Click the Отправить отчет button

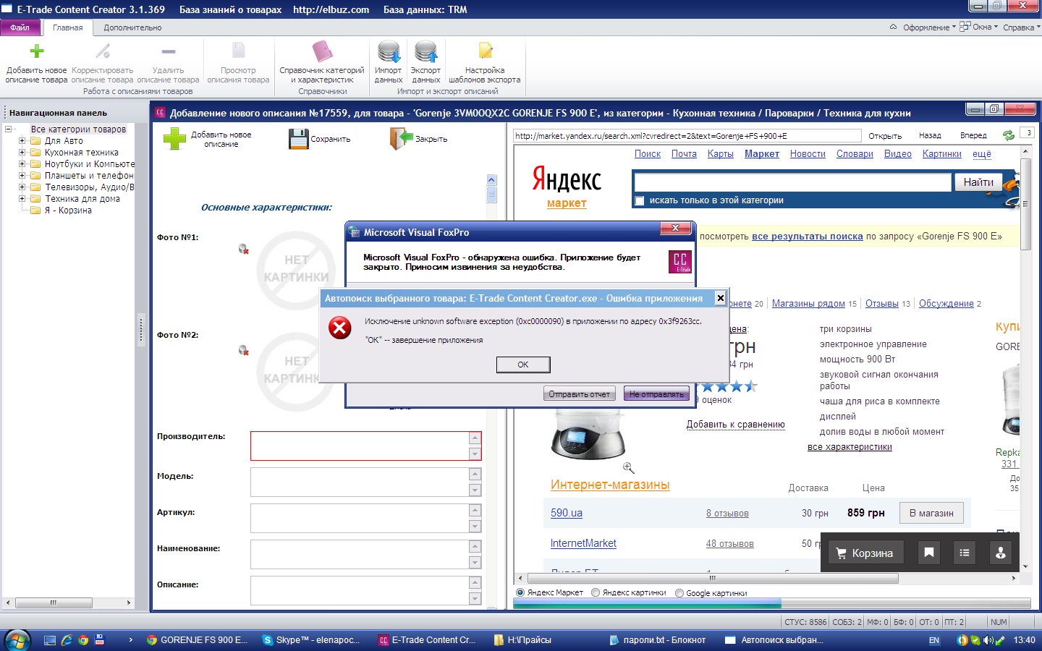pyautogui.click(x=579, y=394)
